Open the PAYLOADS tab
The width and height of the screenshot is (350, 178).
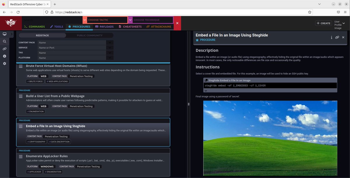(x=104, y=26)
